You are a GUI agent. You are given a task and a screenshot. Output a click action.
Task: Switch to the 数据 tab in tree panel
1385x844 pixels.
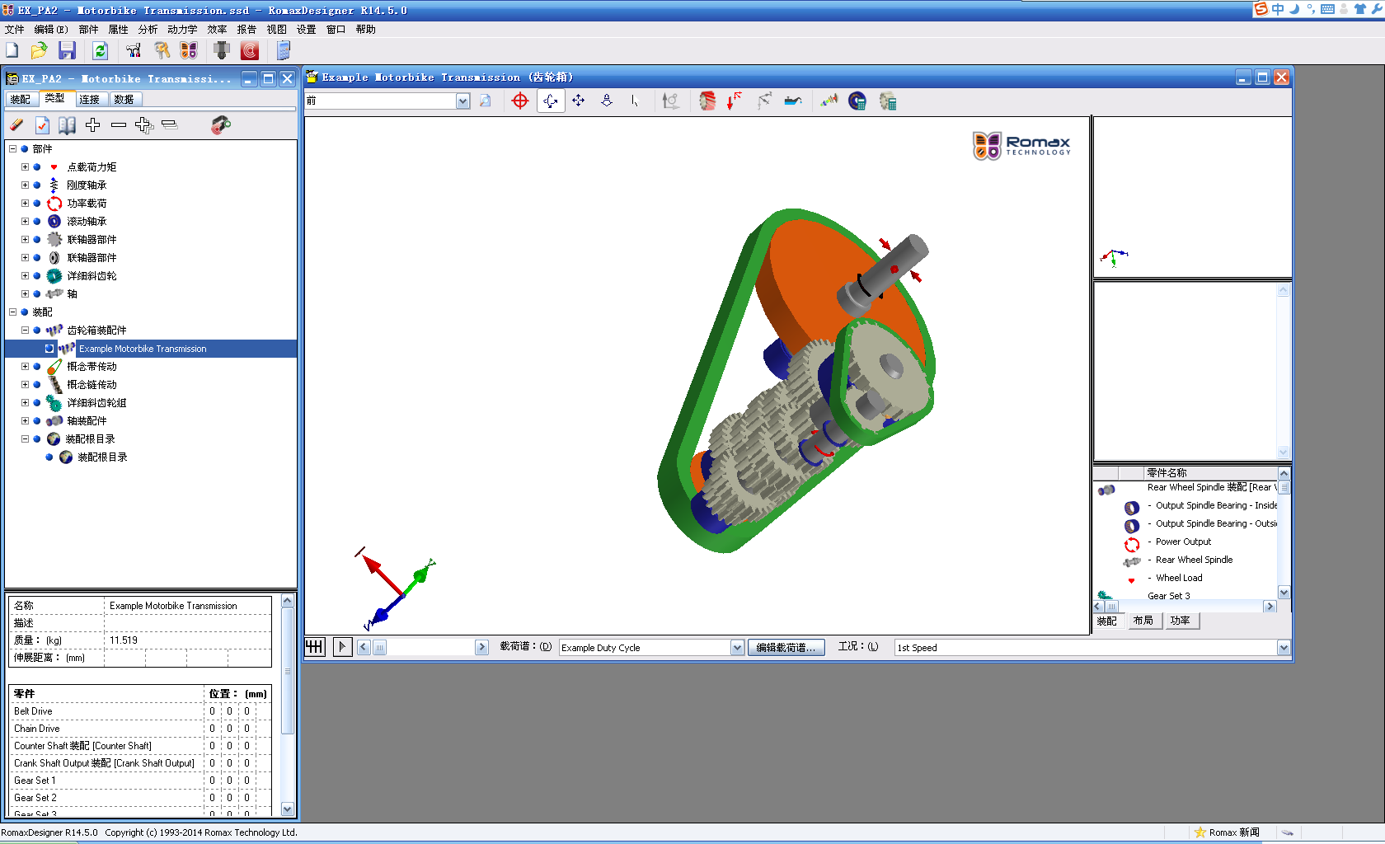(x=124, y=100)
